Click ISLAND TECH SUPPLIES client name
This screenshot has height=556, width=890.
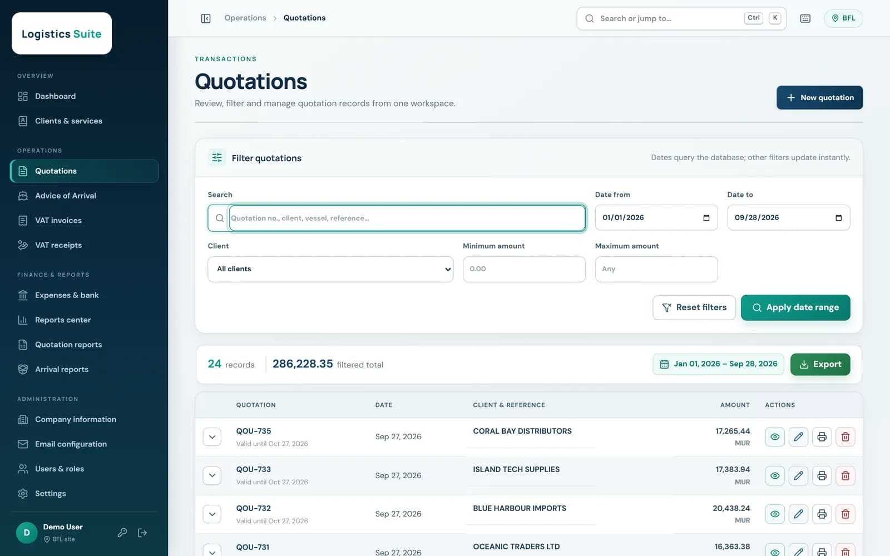pos(516,469)
